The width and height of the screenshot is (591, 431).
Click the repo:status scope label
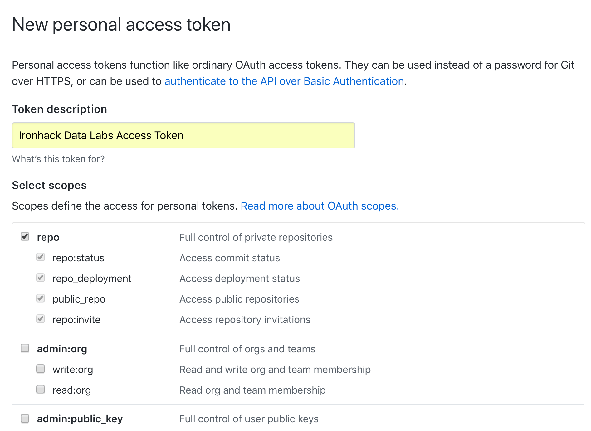click(x=78, y=258)
